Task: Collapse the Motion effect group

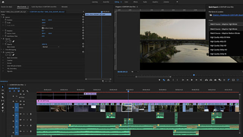Action: point(2,17)
